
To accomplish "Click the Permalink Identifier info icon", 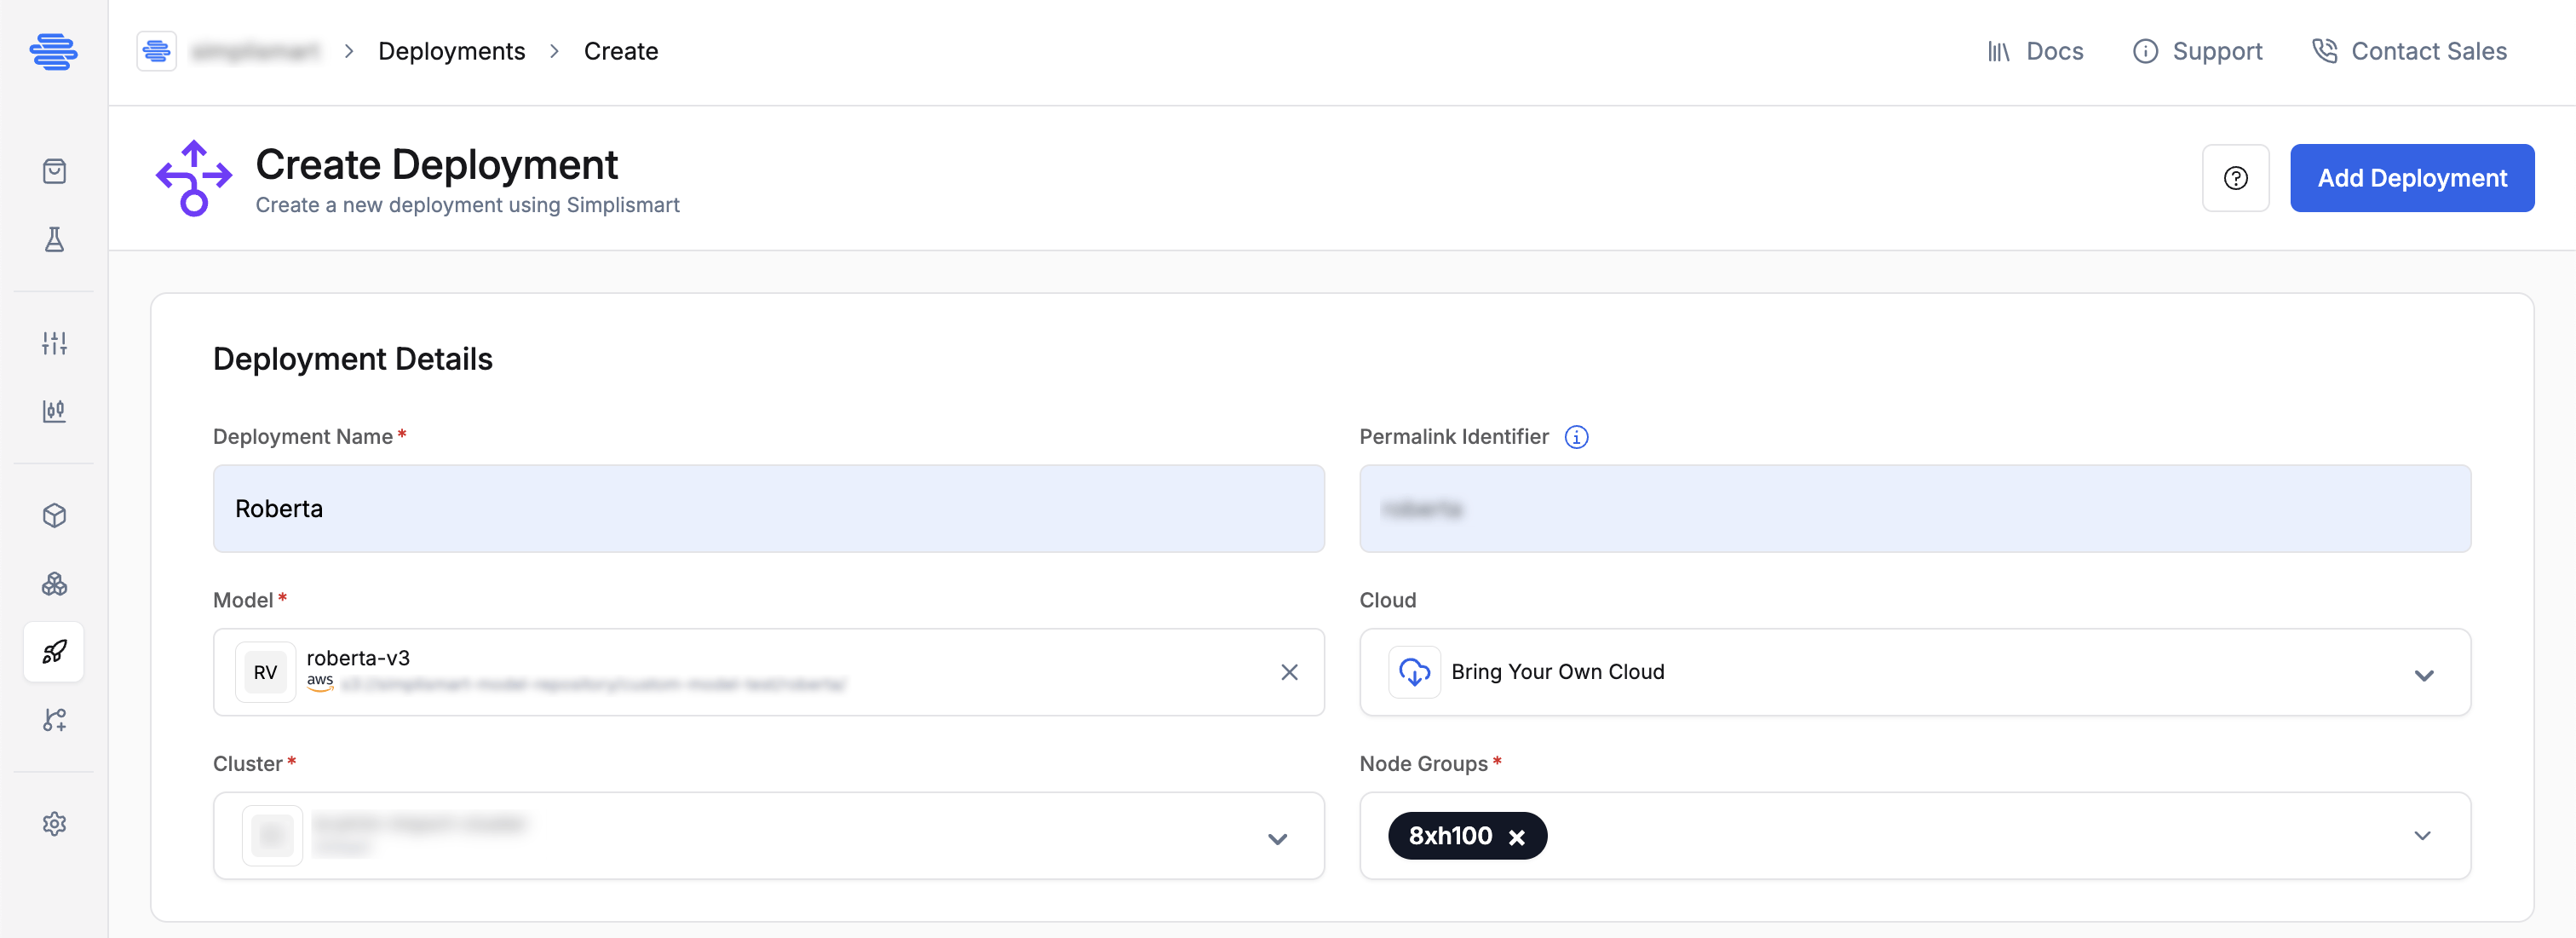I will click(1576, 437).
